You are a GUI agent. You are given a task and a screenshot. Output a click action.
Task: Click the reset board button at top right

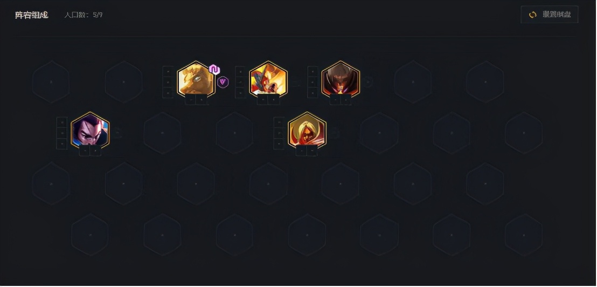[x=550, y=15]
